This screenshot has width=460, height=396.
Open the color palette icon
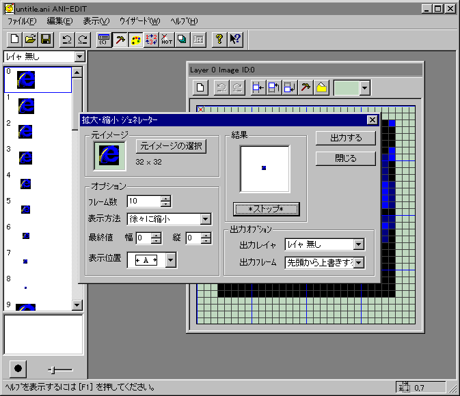(x=135, y=40)
